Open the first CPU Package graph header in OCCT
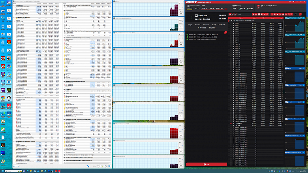Screen dimensions: 308x173 tap(295, 18)
